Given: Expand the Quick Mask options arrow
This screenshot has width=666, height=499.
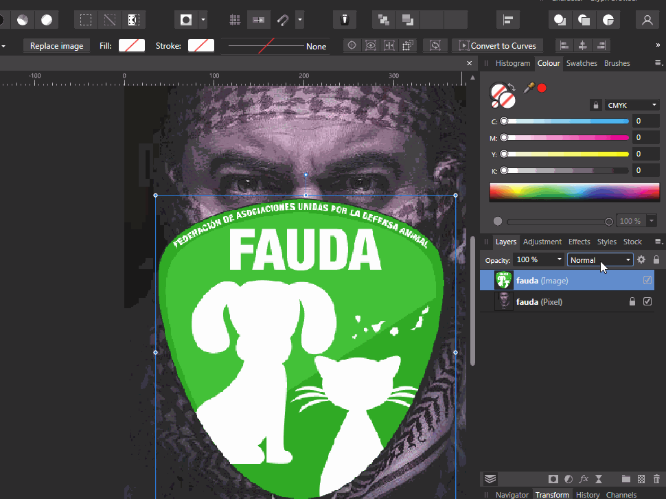Looking at the screenshot, I should (x=203, y=20).
